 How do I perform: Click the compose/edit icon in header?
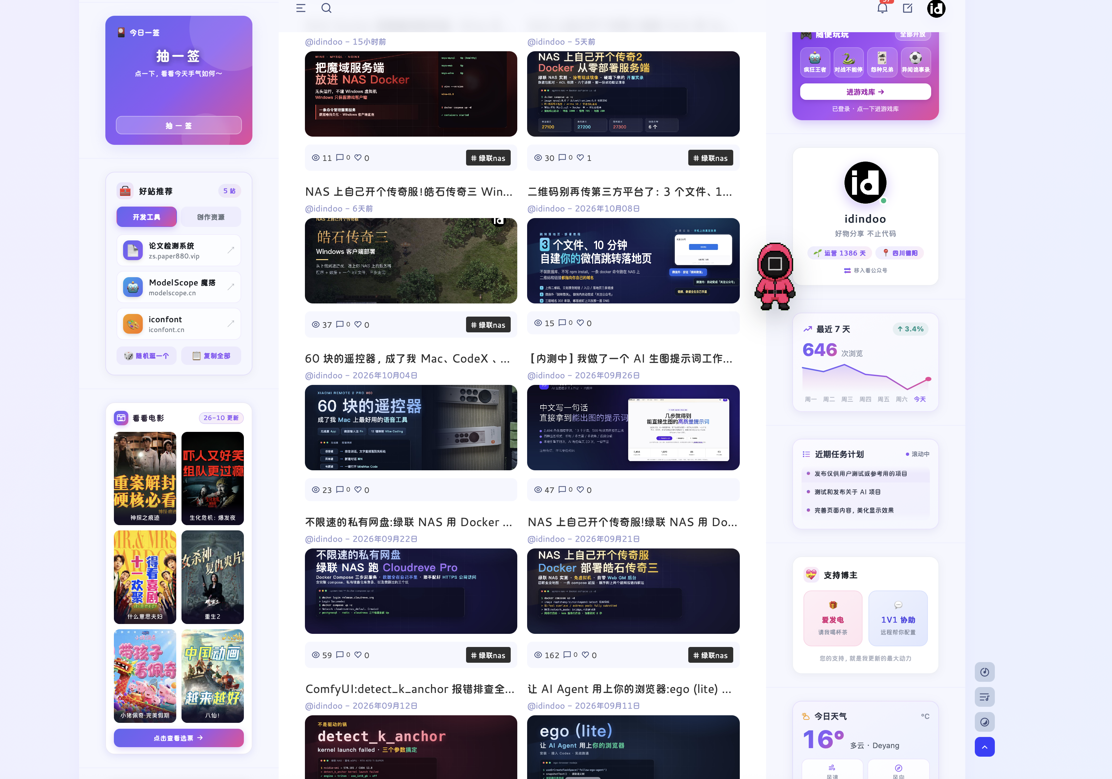[908, 8]
